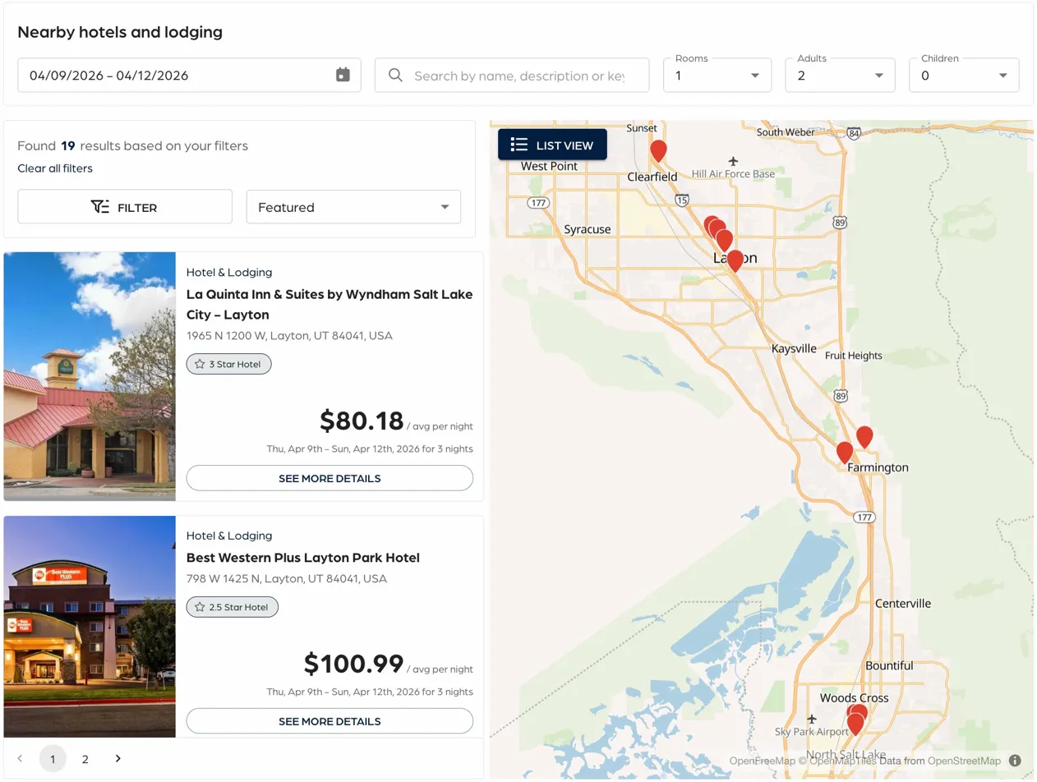Click the 3 Star Hotel badge
This screenshot has width=1037, height=782.
pos(228,364)
